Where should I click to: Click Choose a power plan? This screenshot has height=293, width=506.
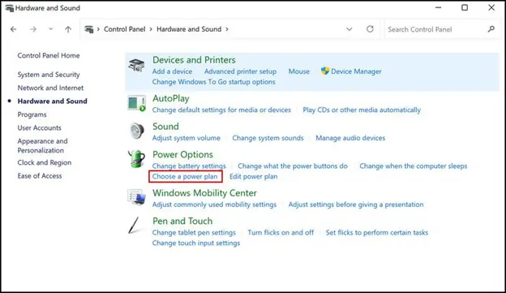185,176
